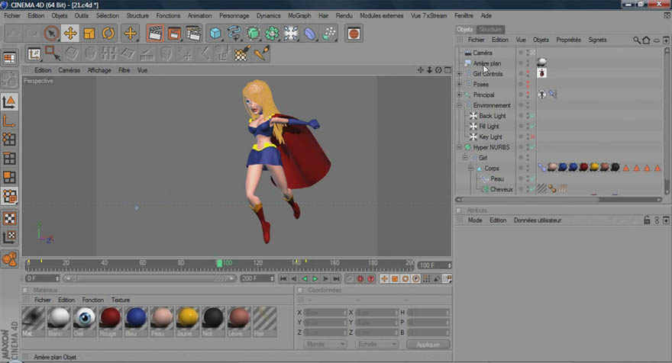The image size is (672, 363).
Task: Open the Signets menu in Objects manager
Action: tap(597, 40)
